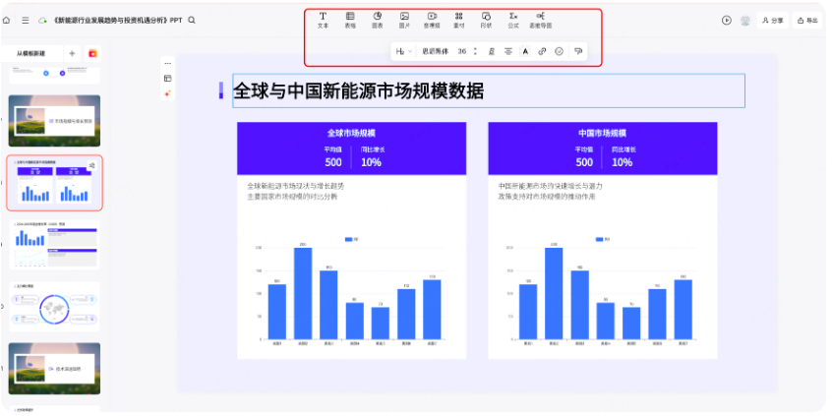Launch the AI sparkle assistant
This screenshot has width=832, height=416.
167,93
